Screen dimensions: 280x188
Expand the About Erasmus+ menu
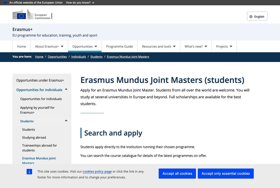pyautogui.click(x=49, y=46)
